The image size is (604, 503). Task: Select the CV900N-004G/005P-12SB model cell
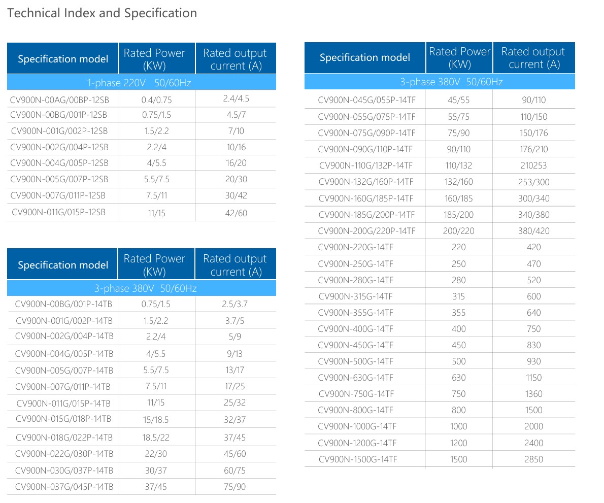[59, 163]
